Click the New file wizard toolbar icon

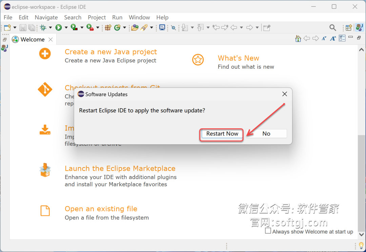click(7, 27)
